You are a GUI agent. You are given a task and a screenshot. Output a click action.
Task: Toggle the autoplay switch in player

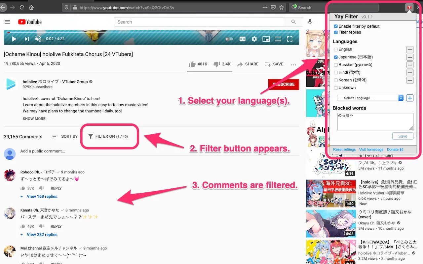pos(229,39)
